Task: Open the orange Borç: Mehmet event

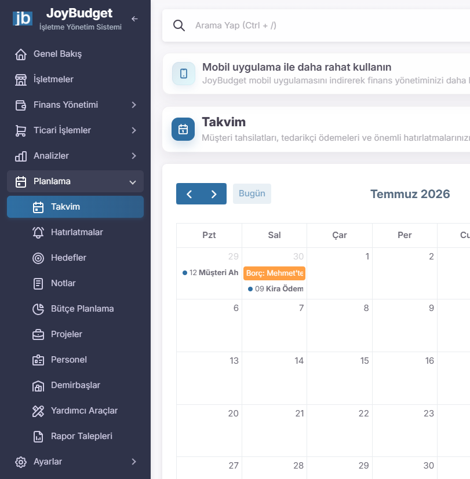Action: tap(275, 273)
